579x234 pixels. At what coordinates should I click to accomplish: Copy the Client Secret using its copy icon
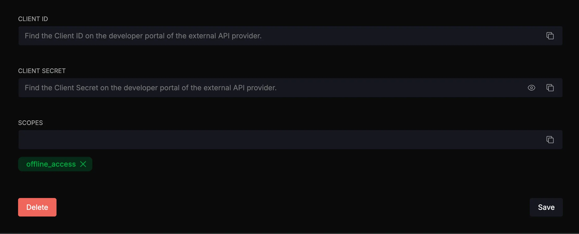click(x=550, y=88)
